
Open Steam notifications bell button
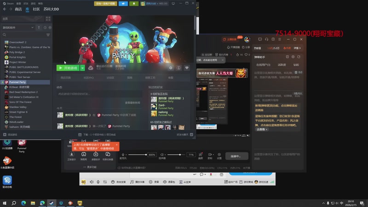pos(134,4)
